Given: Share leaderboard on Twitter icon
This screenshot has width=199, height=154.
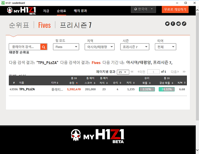Looking at the screenshot, I should (x=167, y=23).
